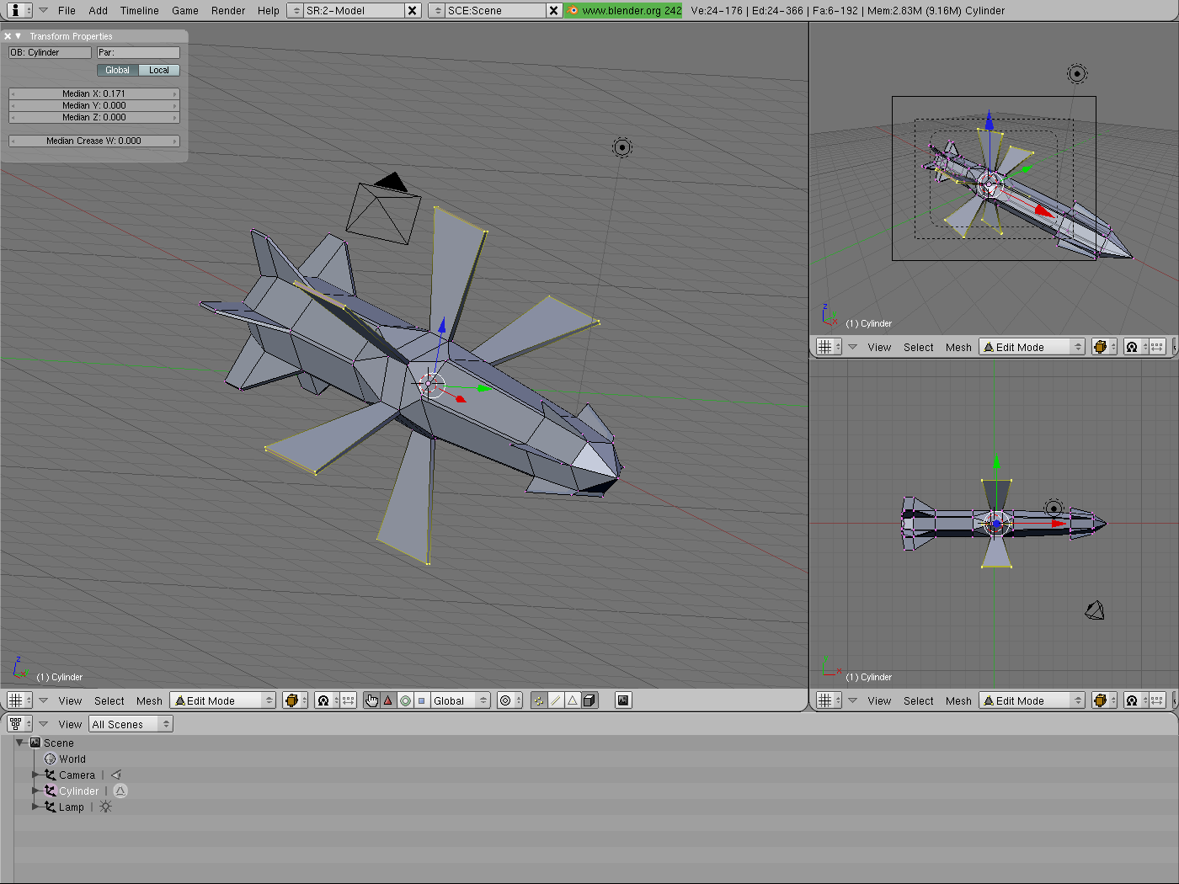Toggle the 3D manipulator hand button

click(x=371, y=700)
